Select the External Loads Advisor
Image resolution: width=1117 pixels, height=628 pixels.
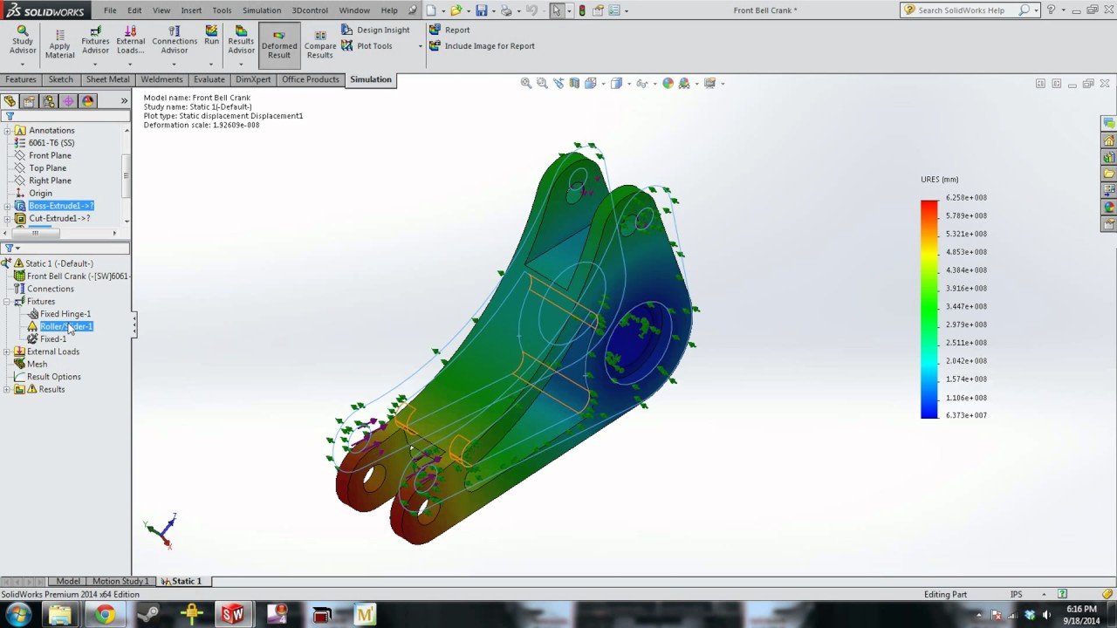pyautogui.click(x=130, y=40)
